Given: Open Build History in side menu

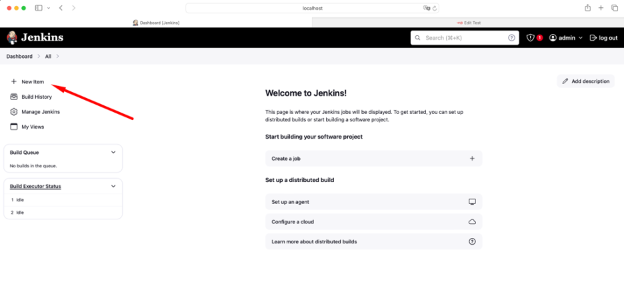Looking at the screenshot, I should click(37, 97).
